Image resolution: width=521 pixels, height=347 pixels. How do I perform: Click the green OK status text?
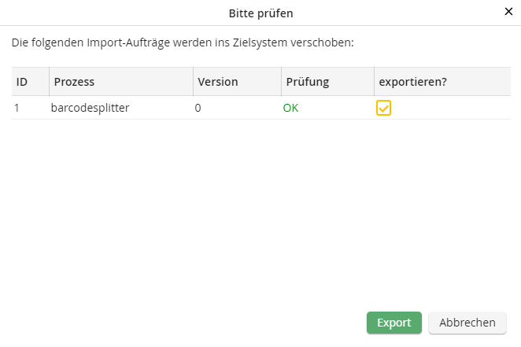coord(291,108)
